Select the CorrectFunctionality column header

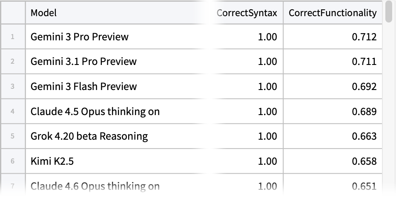click(333, 13)
